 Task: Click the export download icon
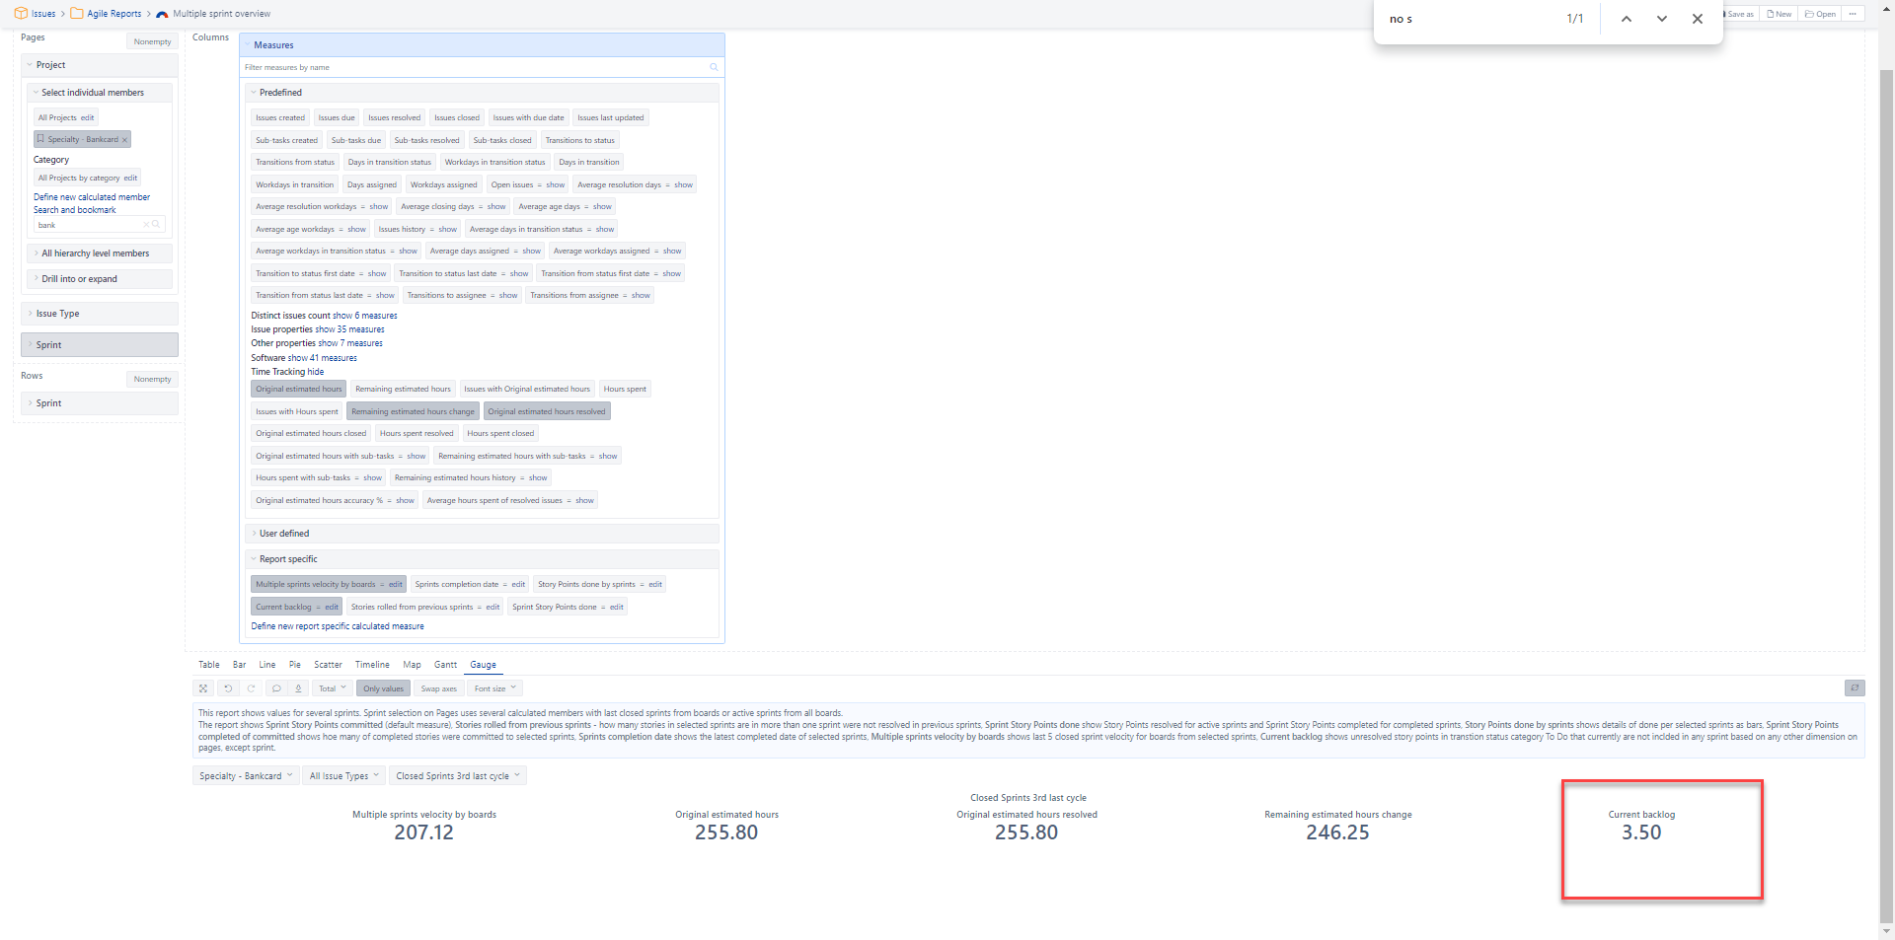(298, 688)
